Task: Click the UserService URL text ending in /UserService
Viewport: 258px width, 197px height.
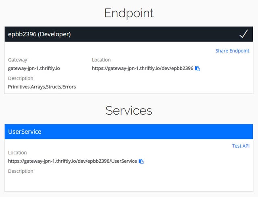Action: (x=73, y=161)
